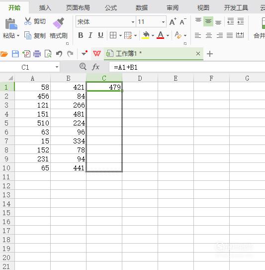Decrease indent icon
Viewport: 265px width, 270px height.
tap(230, 21)
